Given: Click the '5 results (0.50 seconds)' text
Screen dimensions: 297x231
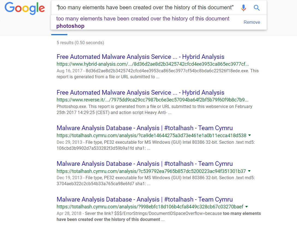Looking at the screenshot, I should click(x=80, y=43).
